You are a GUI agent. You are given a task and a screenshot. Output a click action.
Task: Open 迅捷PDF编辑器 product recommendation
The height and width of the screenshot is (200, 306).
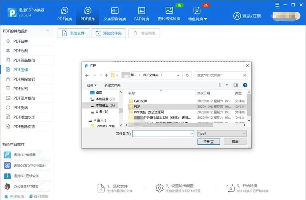pyautogui.click(x=26, y=155)
